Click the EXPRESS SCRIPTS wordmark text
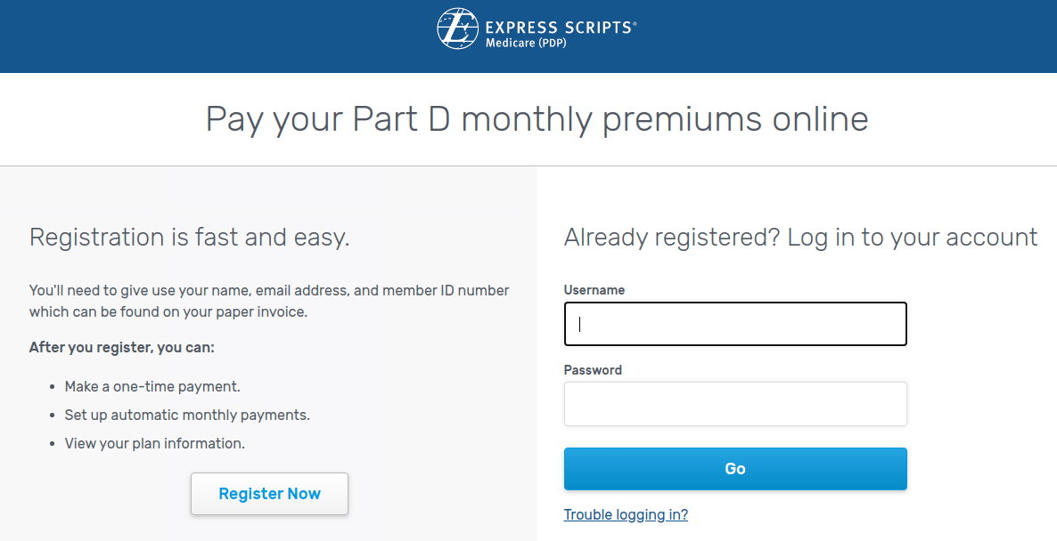Image resolution: width=1057 pixels, height=541 pixels. coord(560,25)
